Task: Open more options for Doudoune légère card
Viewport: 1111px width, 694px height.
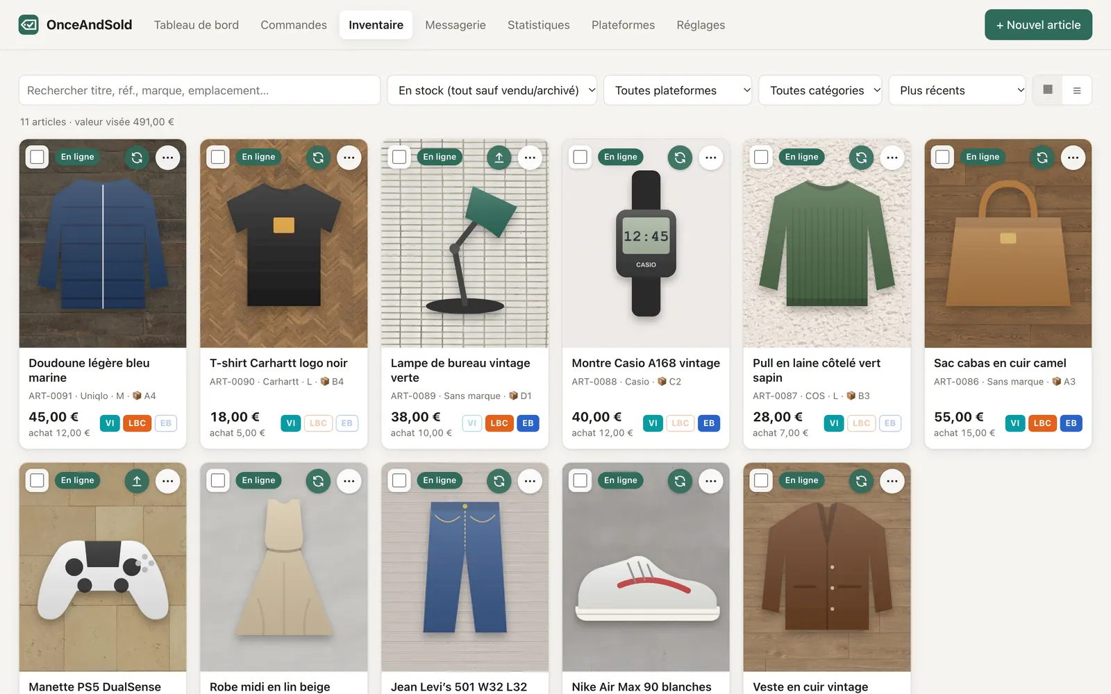Action: [x=167, y=158]
